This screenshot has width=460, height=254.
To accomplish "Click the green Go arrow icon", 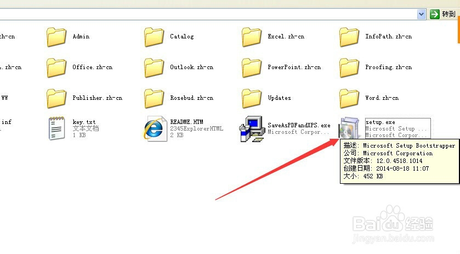I will pyautogui.click(x=434, y=14).
